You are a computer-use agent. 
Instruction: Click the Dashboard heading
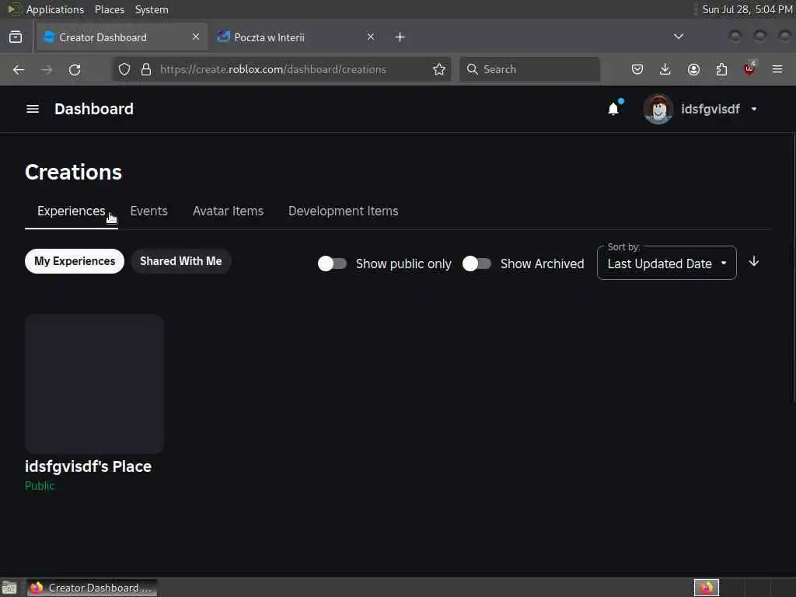(x=94, y=109)
